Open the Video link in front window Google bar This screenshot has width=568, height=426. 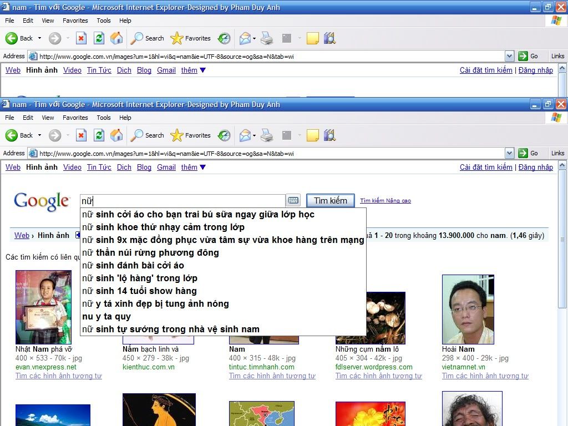click(x=72, y=167)
